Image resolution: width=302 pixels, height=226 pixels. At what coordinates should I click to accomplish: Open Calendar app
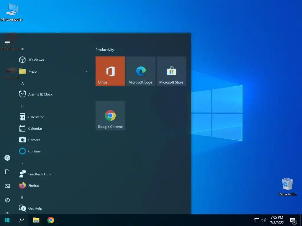click(54, 128)
